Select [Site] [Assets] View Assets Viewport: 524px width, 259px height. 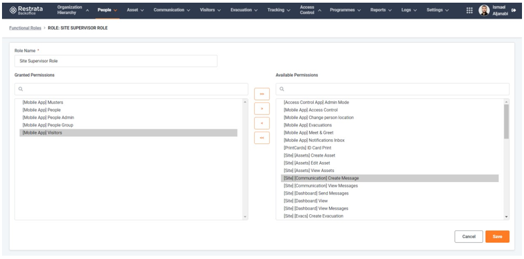(389, 171)
